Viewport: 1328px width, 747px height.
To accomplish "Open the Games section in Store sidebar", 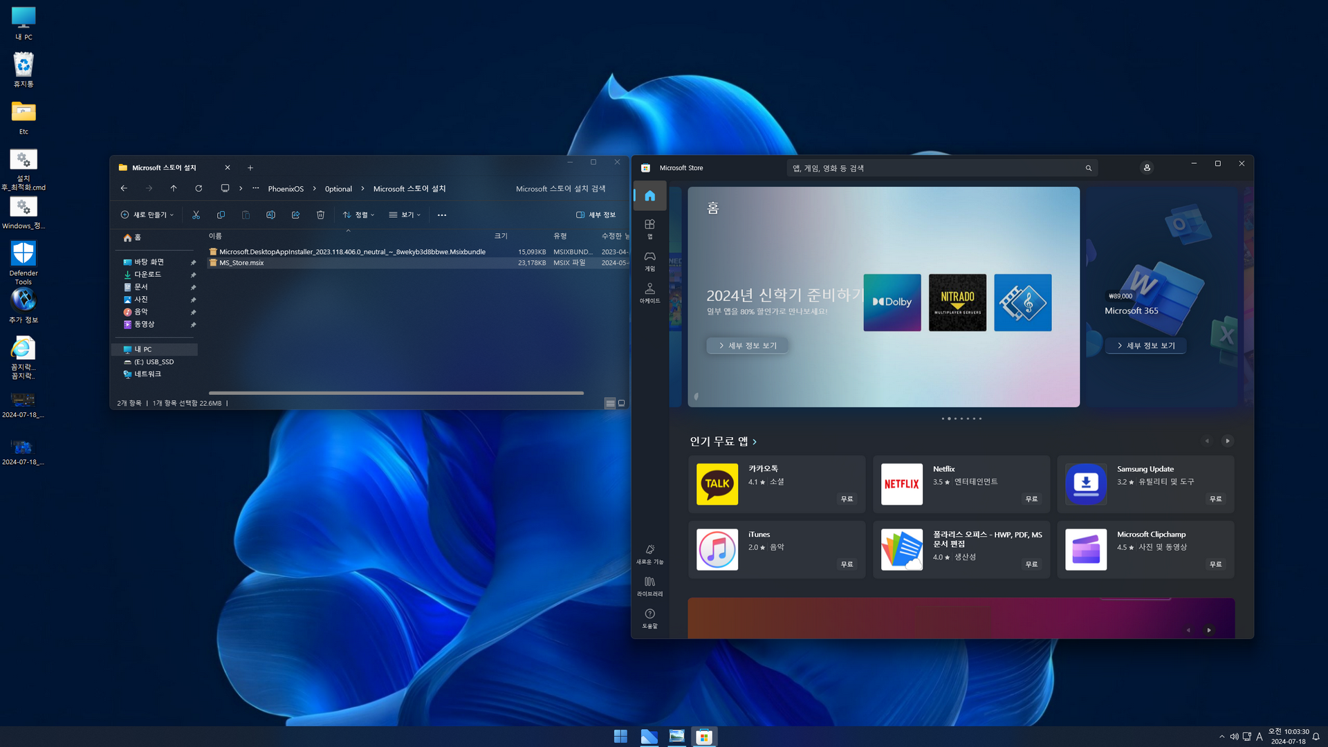I will tap(649, 260).
